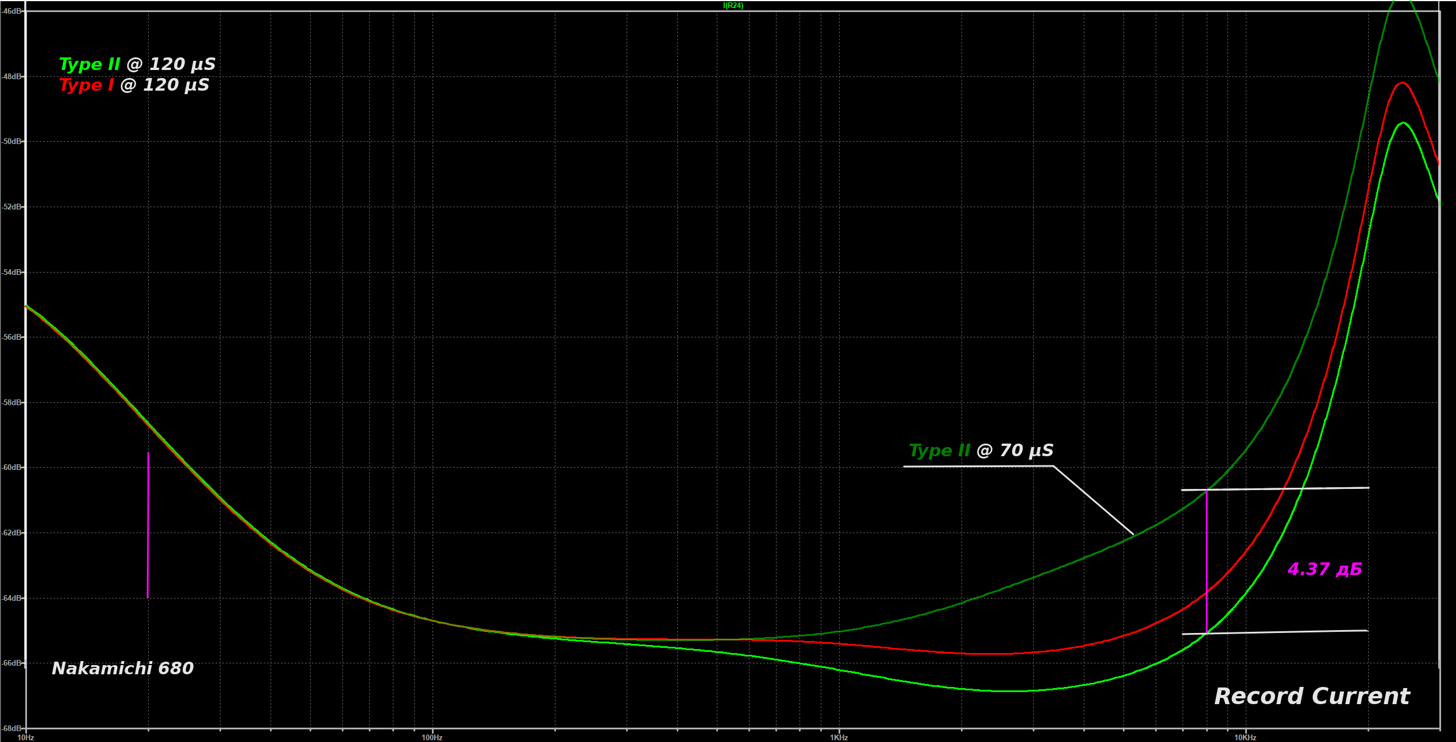Click the magenta 4.37 дБ measurement label
Viewport: 1456px width, 742px height.
tap(1325, 569)
